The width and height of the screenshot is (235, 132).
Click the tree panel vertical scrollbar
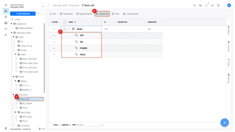(44, 58)
